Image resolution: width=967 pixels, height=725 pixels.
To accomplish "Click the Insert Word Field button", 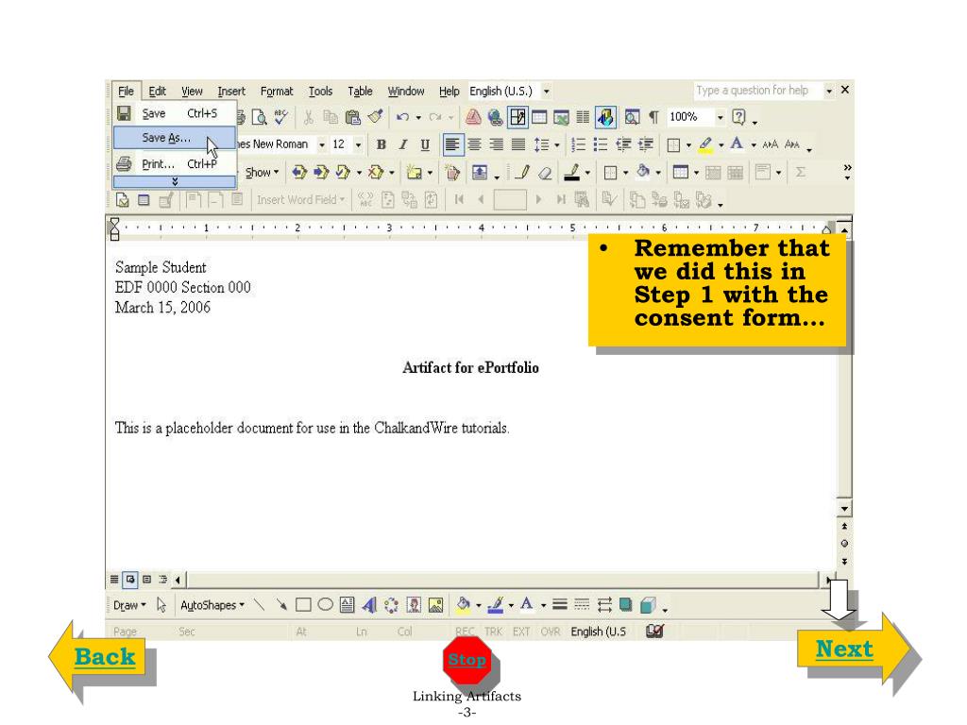I will pos(300,200).
